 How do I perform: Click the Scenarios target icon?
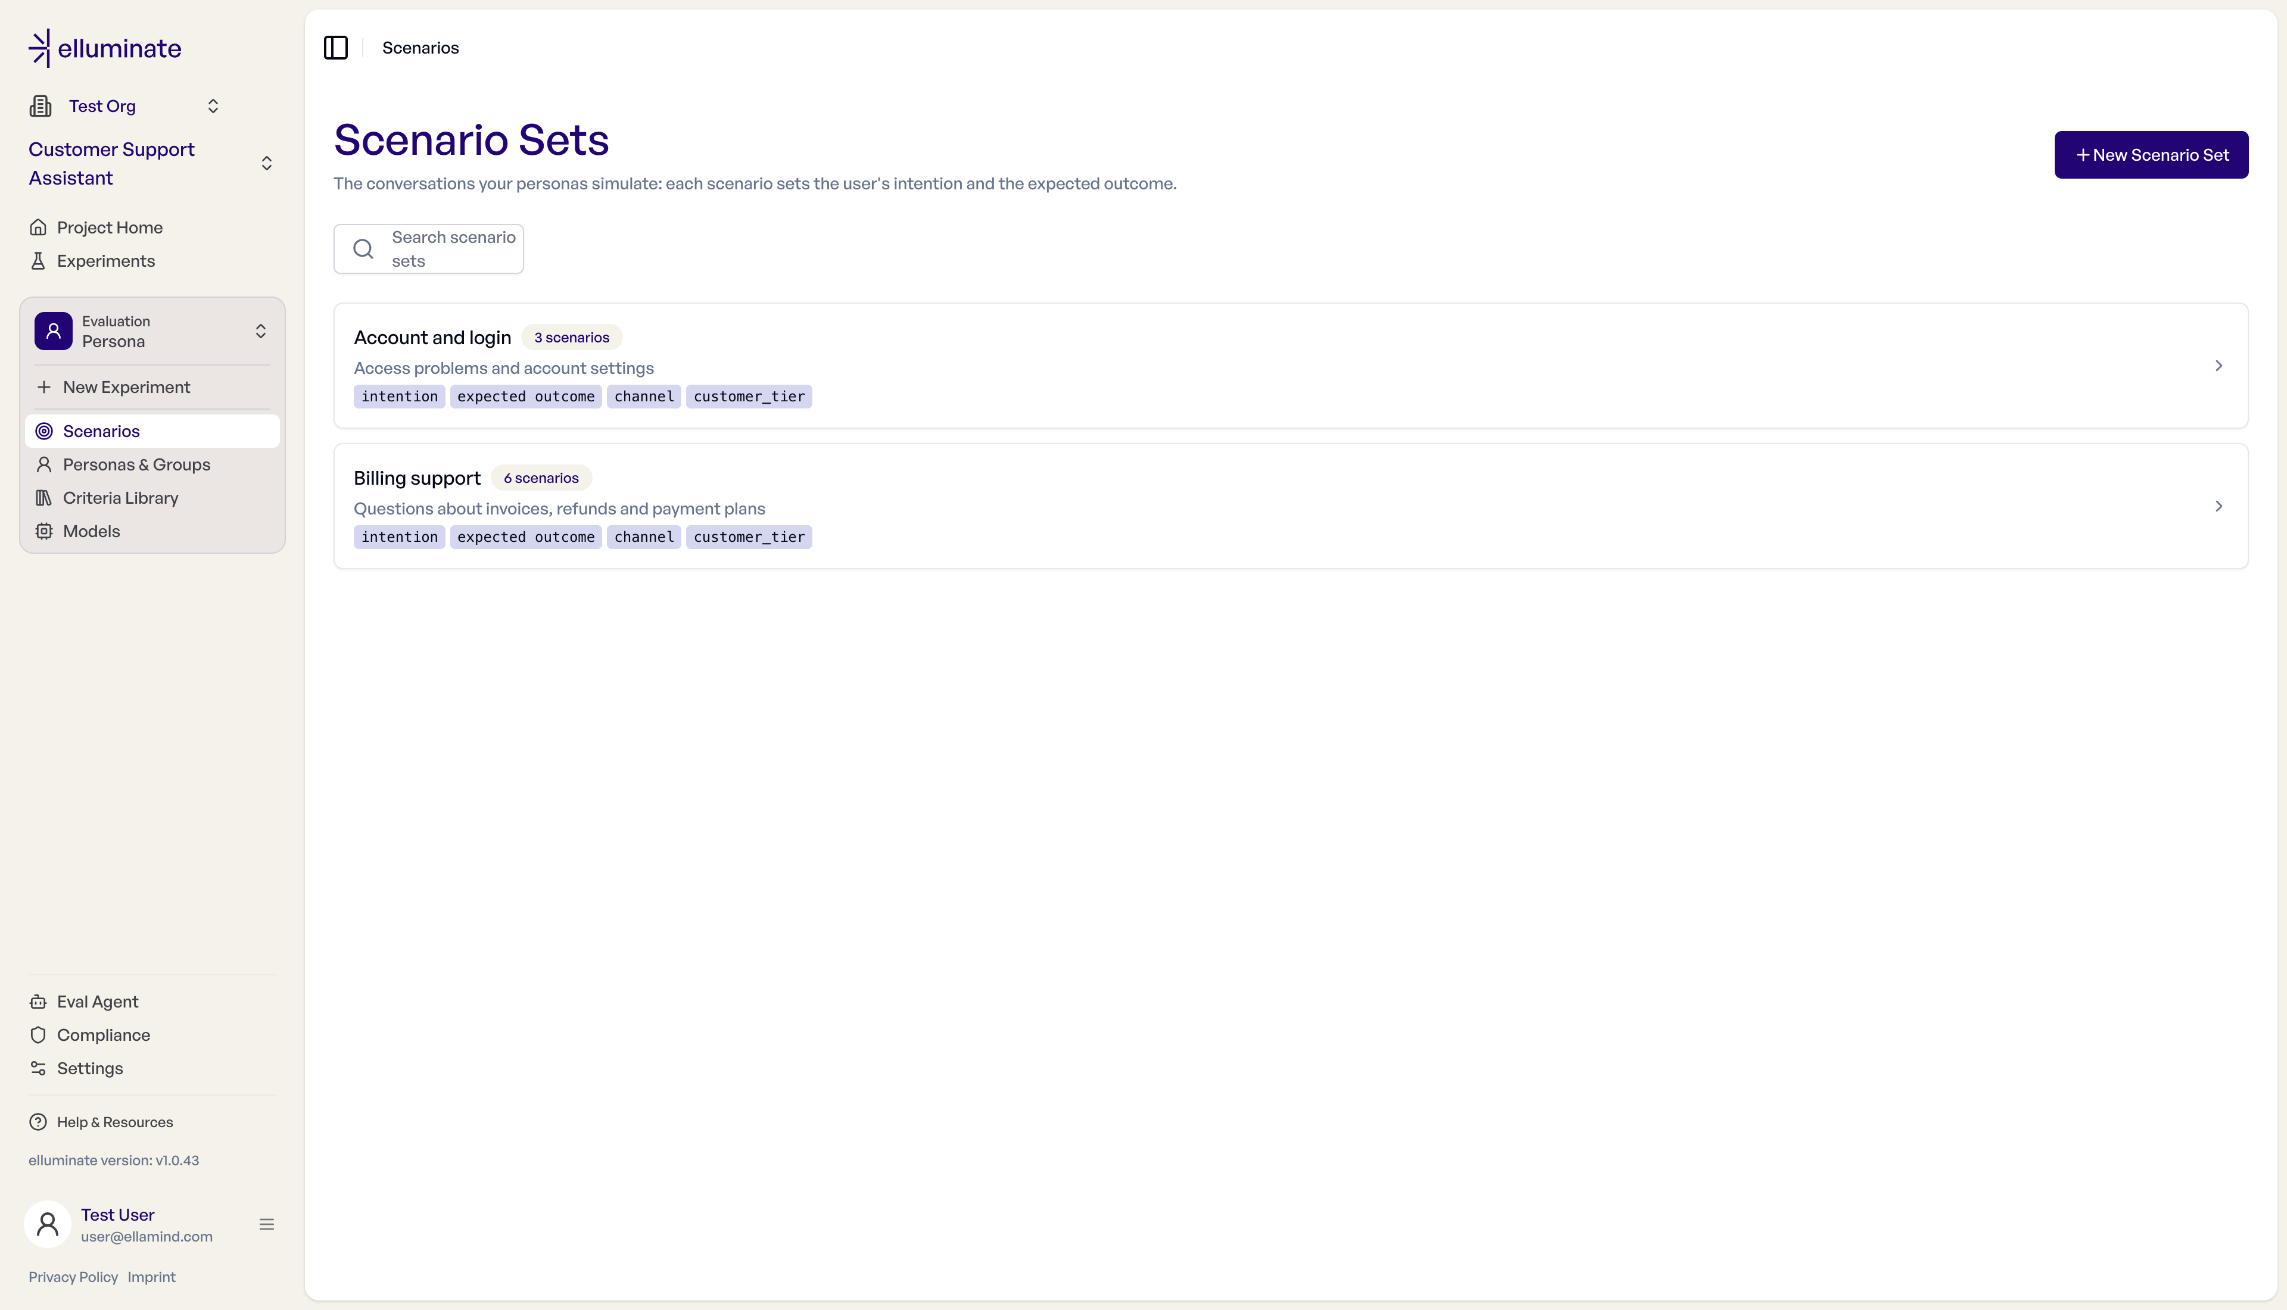[x=44, y=431]
